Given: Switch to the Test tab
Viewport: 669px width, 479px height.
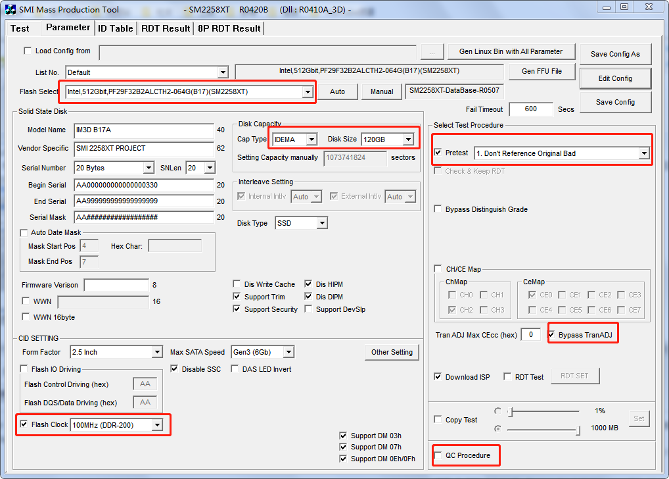Looking at the screenshot, I should click(20, 28).
